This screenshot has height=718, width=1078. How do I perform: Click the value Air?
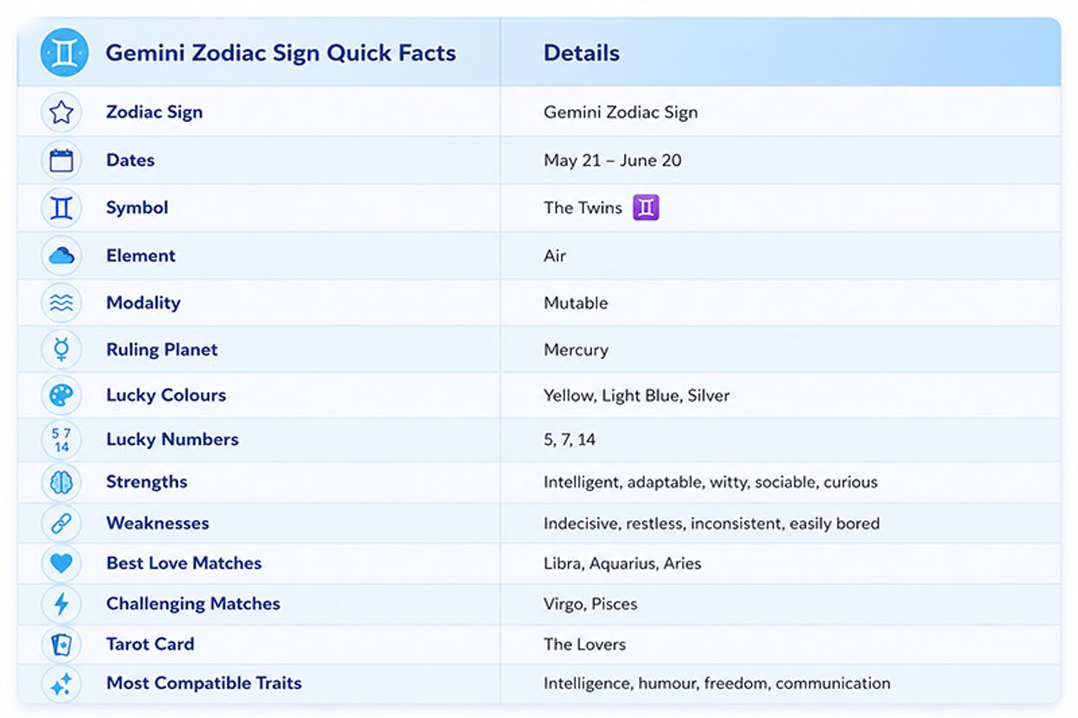tap(555, 256)
